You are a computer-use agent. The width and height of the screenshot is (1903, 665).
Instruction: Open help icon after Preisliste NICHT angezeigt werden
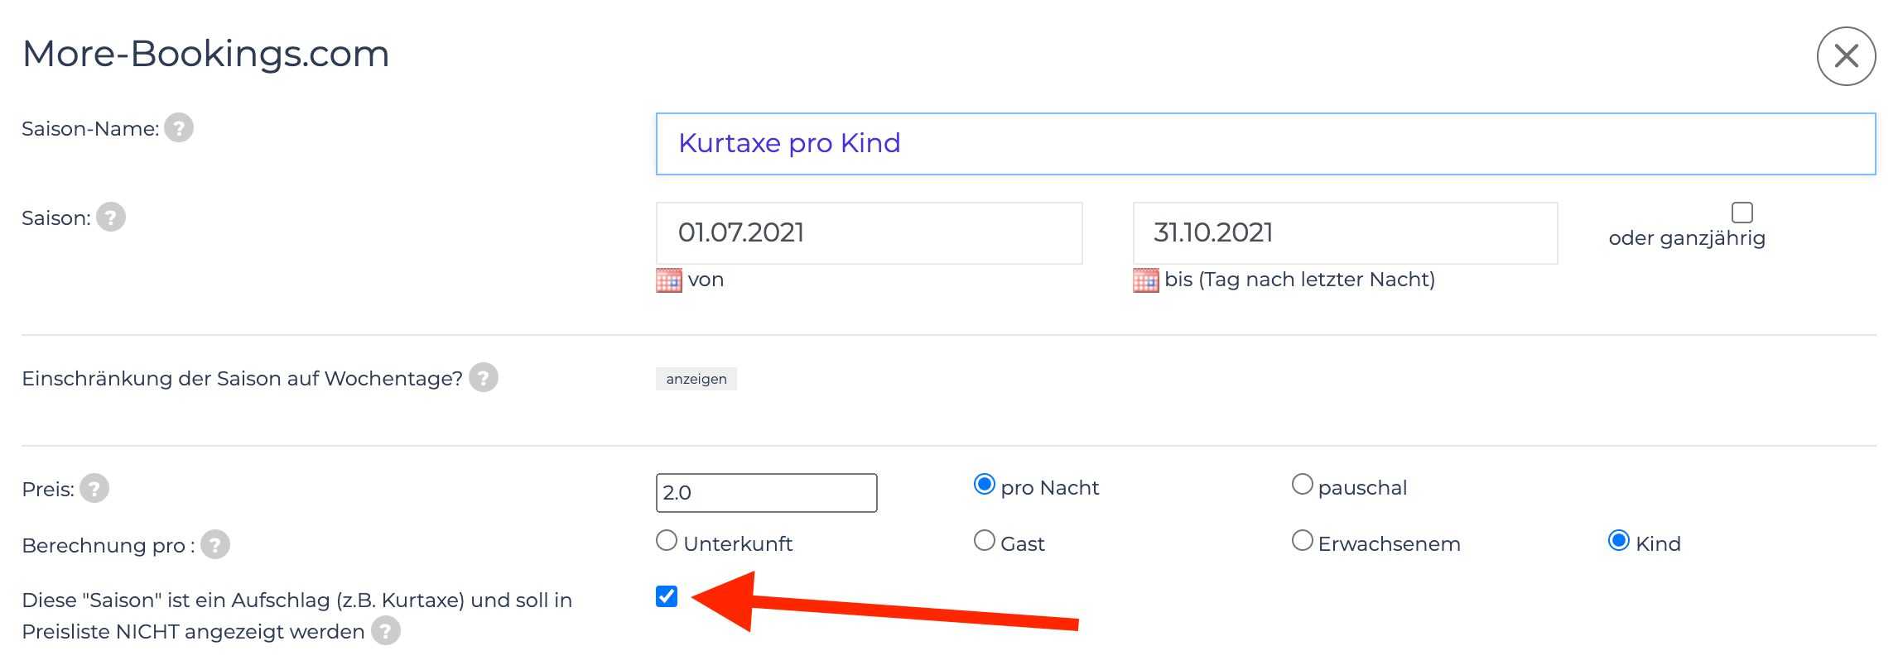click(385, 631)
